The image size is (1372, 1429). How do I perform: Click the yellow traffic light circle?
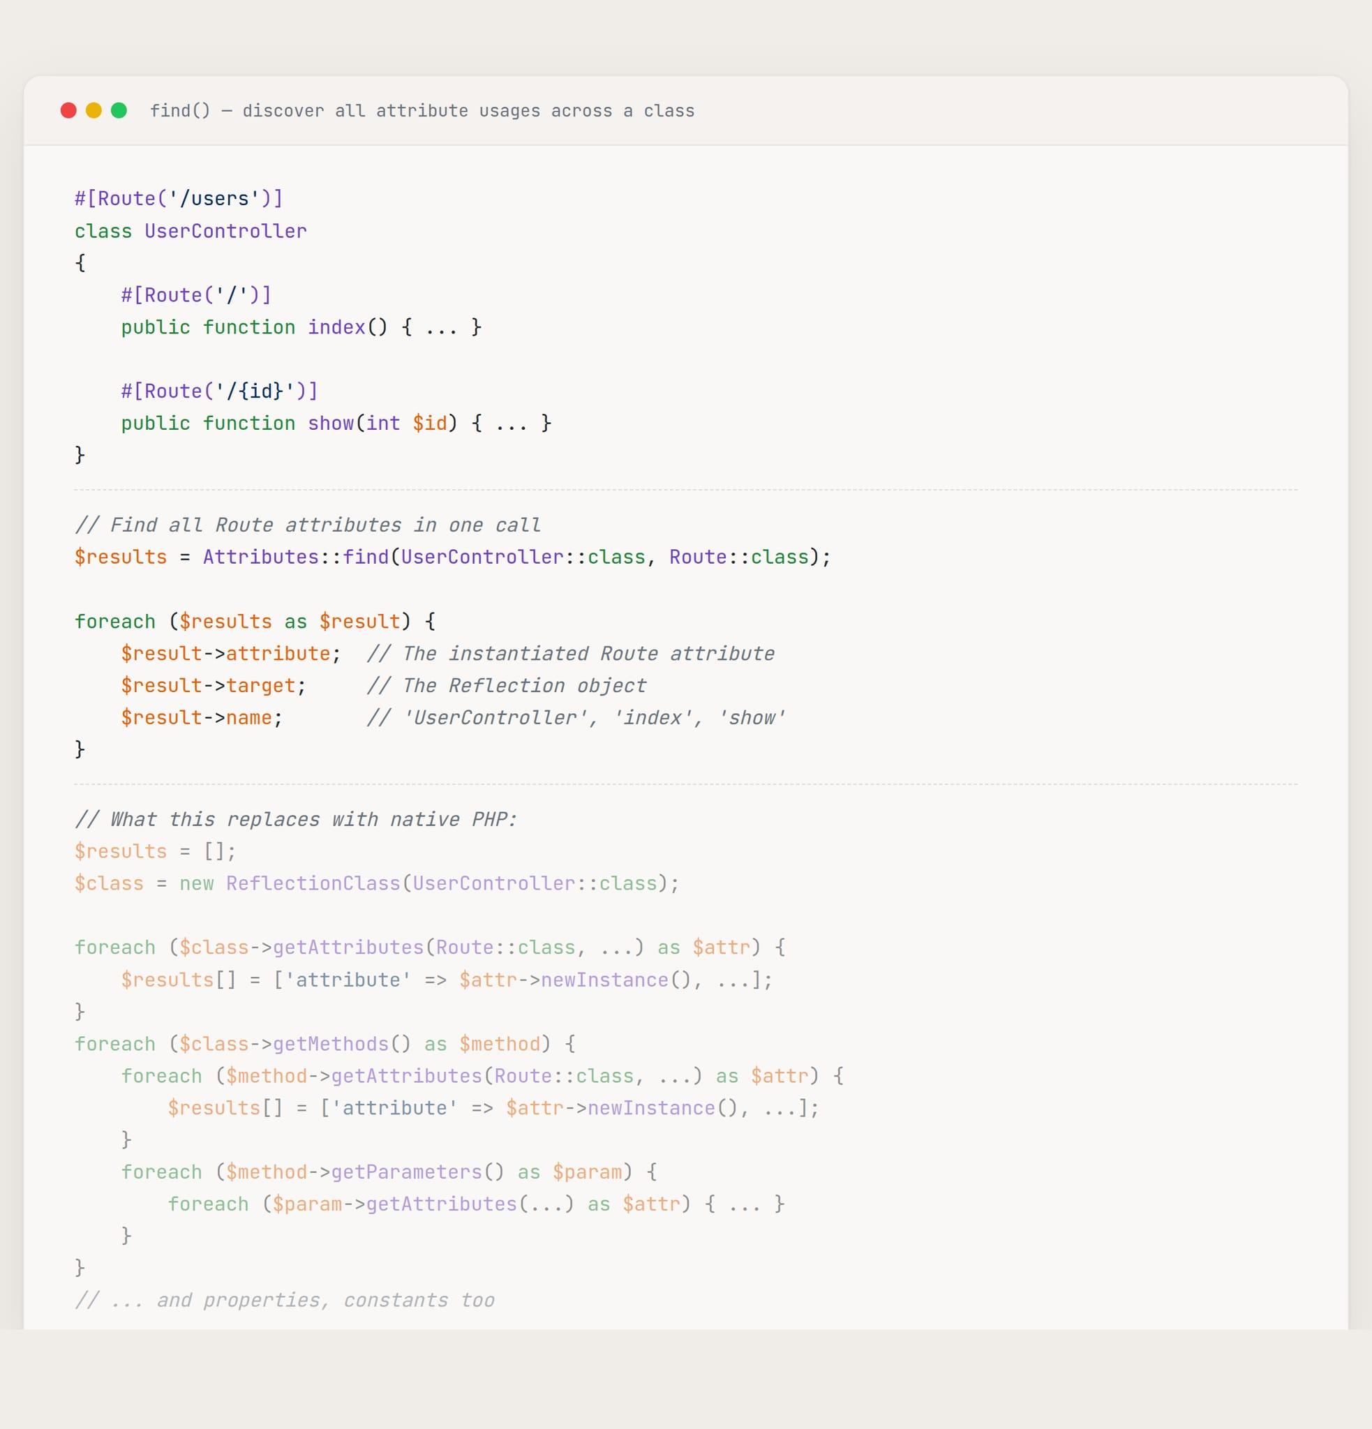pos(94,110)
